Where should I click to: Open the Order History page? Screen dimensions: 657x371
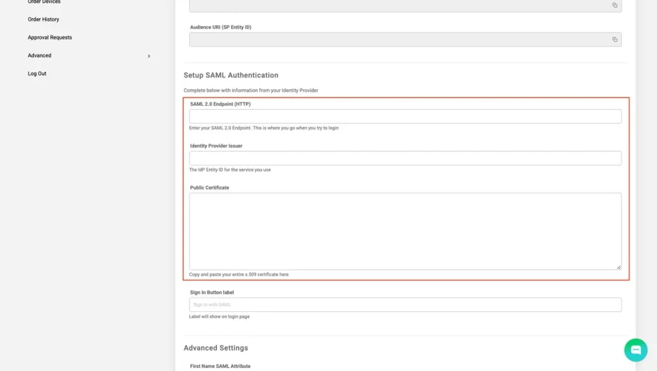[43, 19]
